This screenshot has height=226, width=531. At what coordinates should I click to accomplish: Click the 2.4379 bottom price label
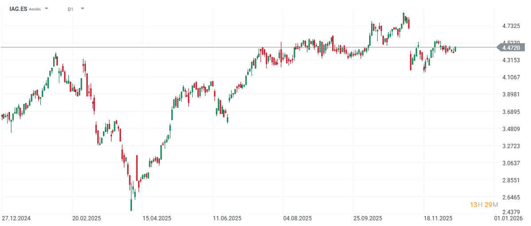click(511, 212)
